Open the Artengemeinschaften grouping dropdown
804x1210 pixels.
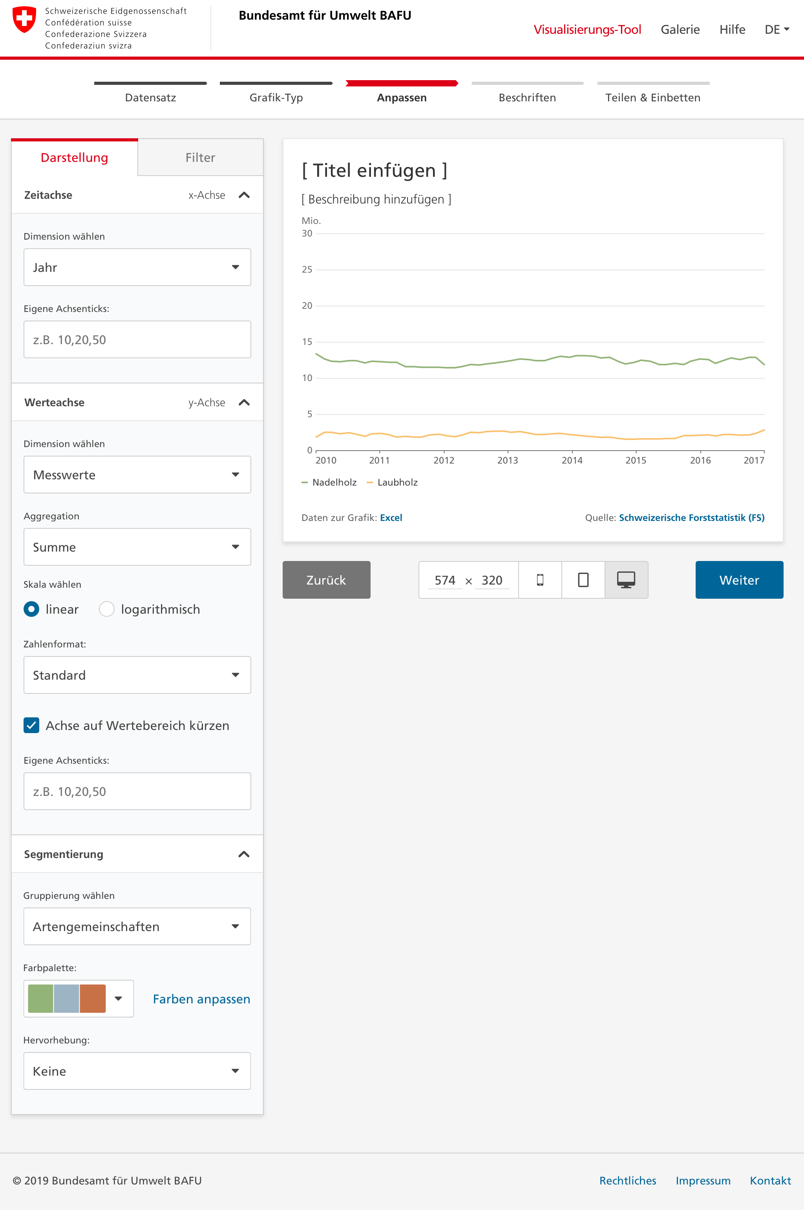click(137, 926)
